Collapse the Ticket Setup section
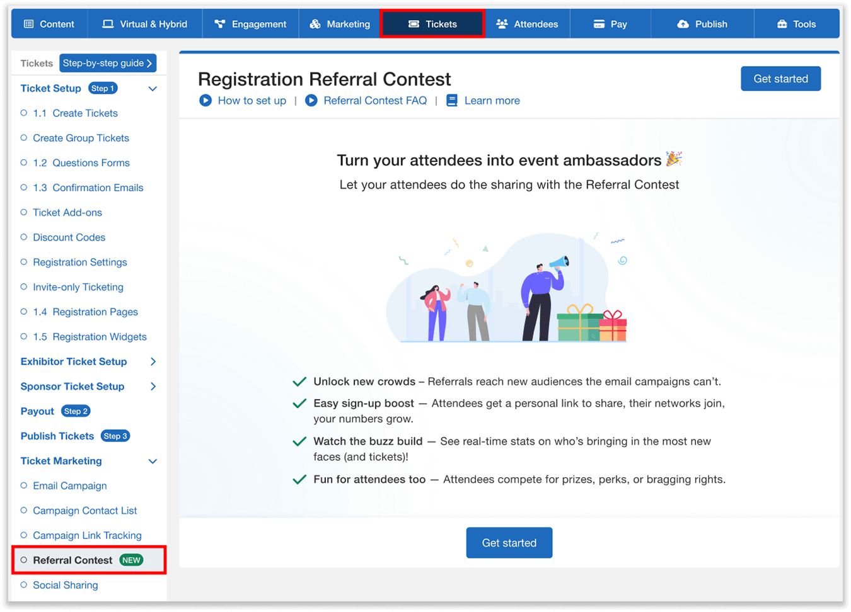This screenshot has width=851, height=612. (x=153, y=89)
